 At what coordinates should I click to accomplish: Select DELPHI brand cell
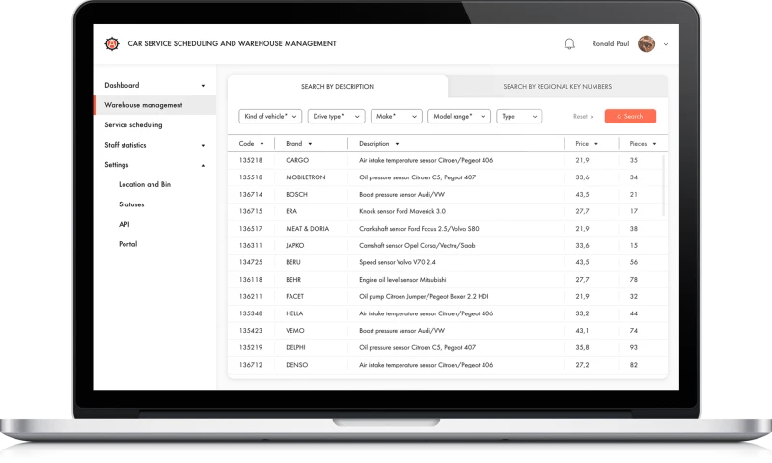(x=295, y=348)
